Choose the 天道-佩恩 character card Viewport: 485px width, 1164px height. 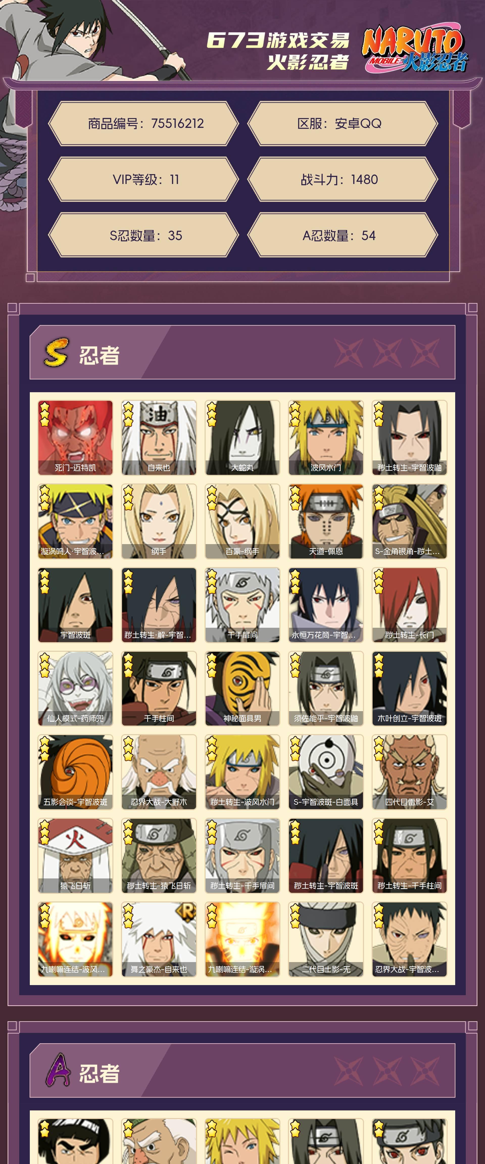pyautogui.click(x=326, y=521)
